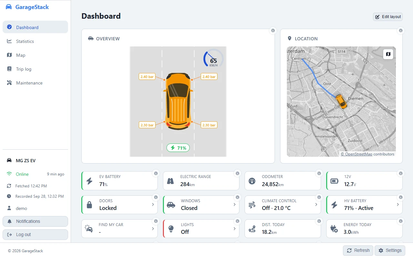
Task: Click the odometer gauge icon
Action: [252, 181]
